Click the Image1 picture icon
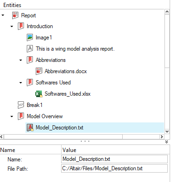 pos(30,38)
